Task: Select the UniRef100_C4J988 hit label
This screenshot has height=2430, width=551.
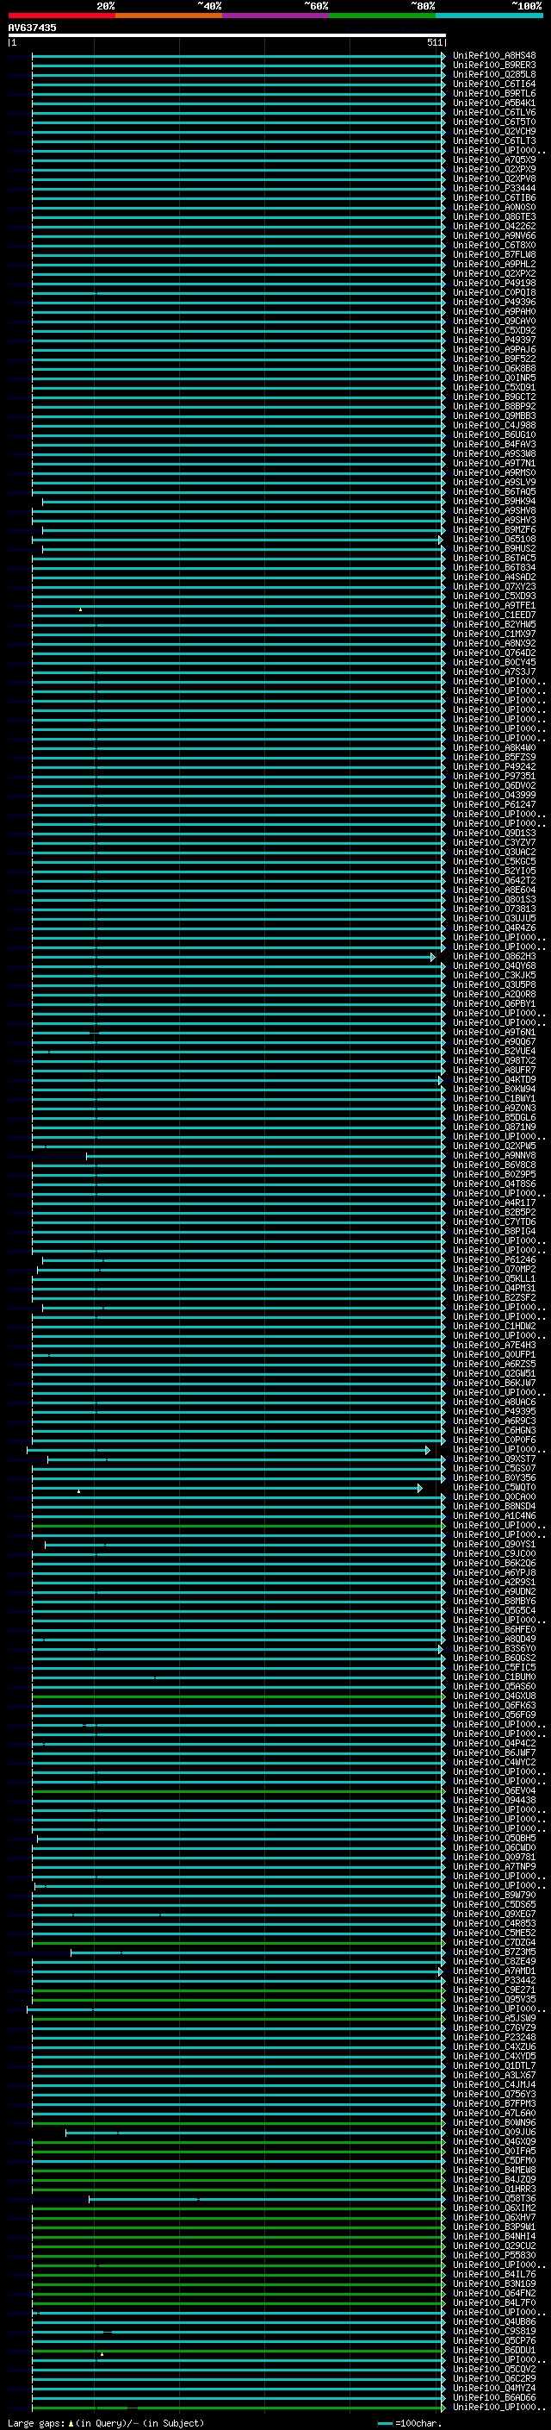Action: 494,426
